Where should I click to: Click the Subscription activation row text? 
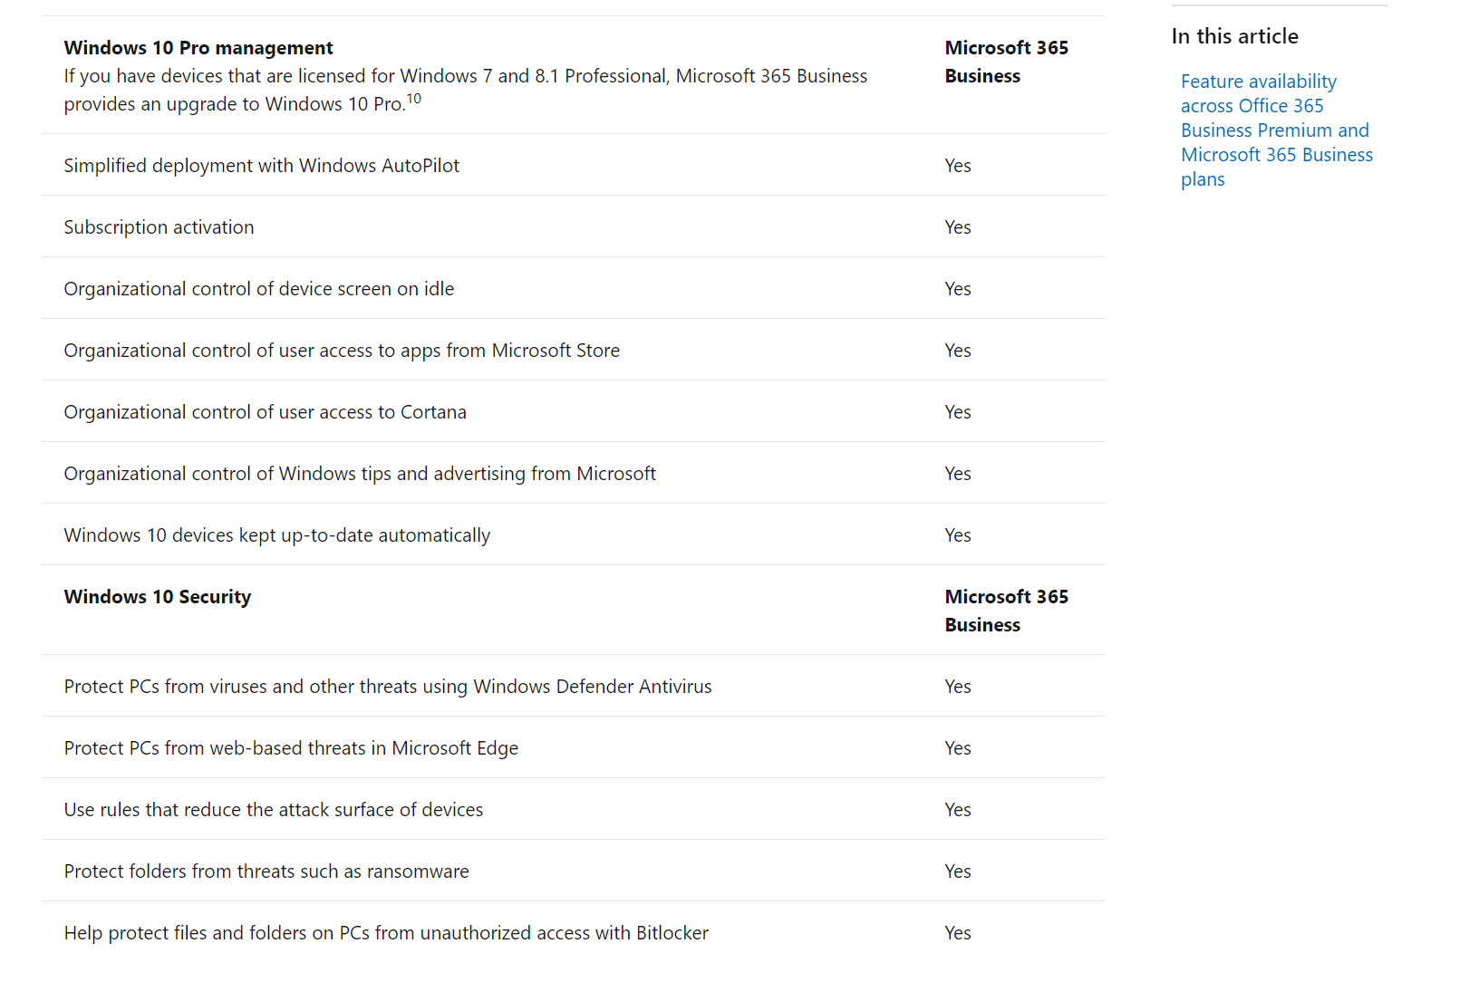(x=159, y=227)
